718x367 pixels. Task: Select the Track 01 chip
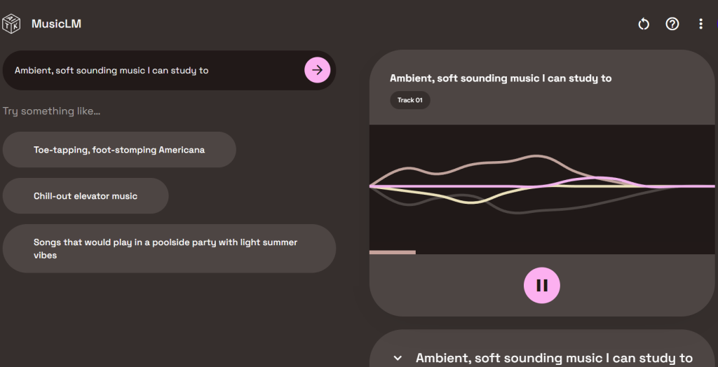410,100
